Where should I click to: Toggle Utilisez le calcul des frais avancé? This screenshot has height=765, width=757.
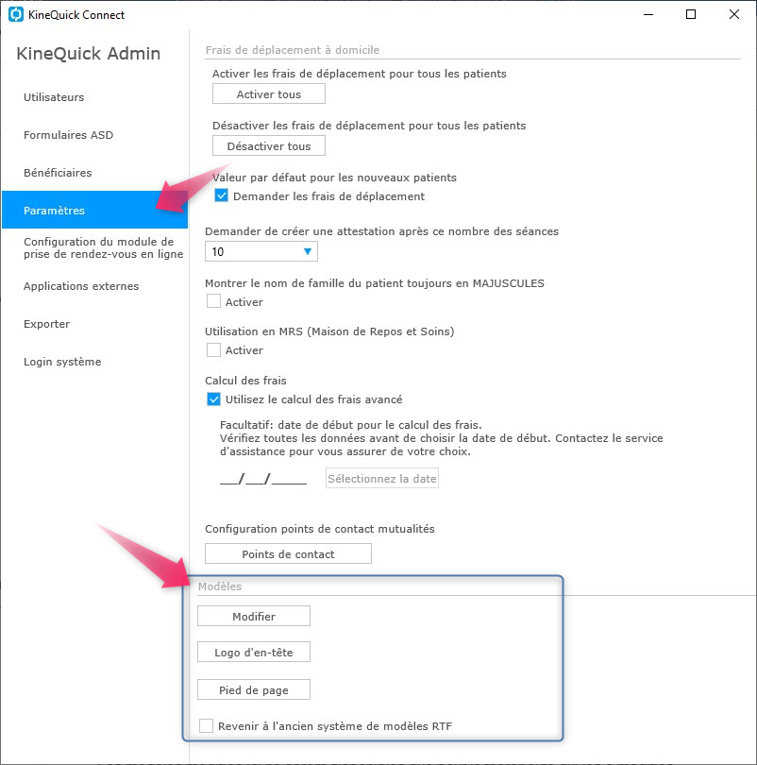(213, 399)
